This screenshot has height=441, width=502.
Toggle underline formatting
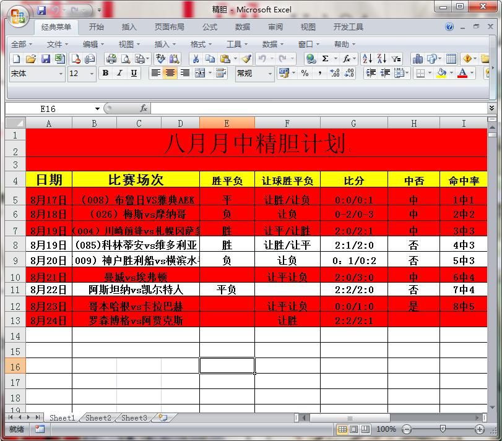134,73
